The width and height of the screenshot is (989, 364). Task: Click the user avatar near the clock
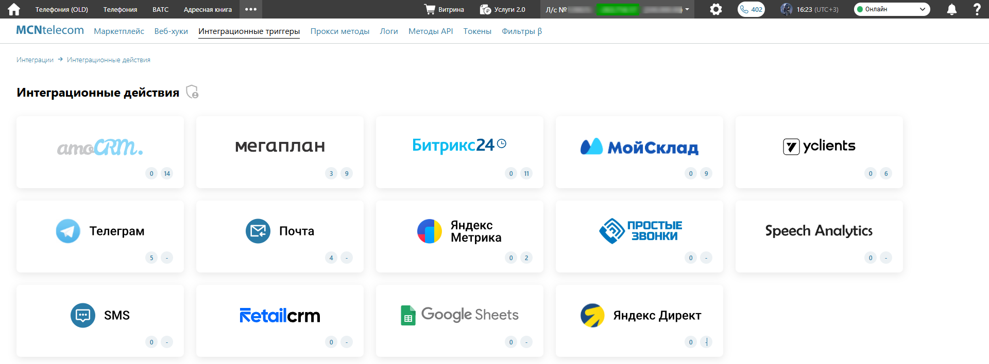pyautogui.click(x=786, y=9)
